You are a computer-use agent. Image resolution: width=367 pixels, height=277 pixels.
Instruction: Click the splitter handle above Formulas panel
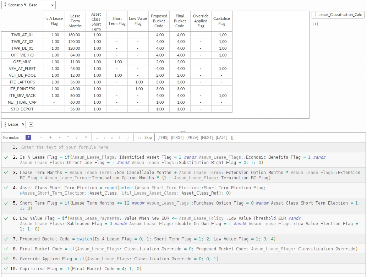[183, 131]
